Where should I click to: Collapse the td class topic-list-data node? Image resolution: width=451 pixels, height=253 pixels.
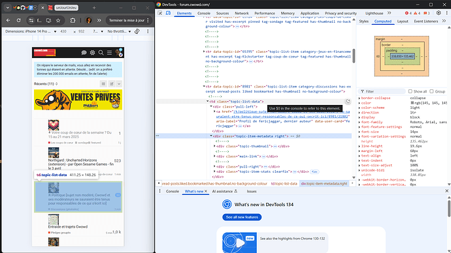(x=208, y=101)
